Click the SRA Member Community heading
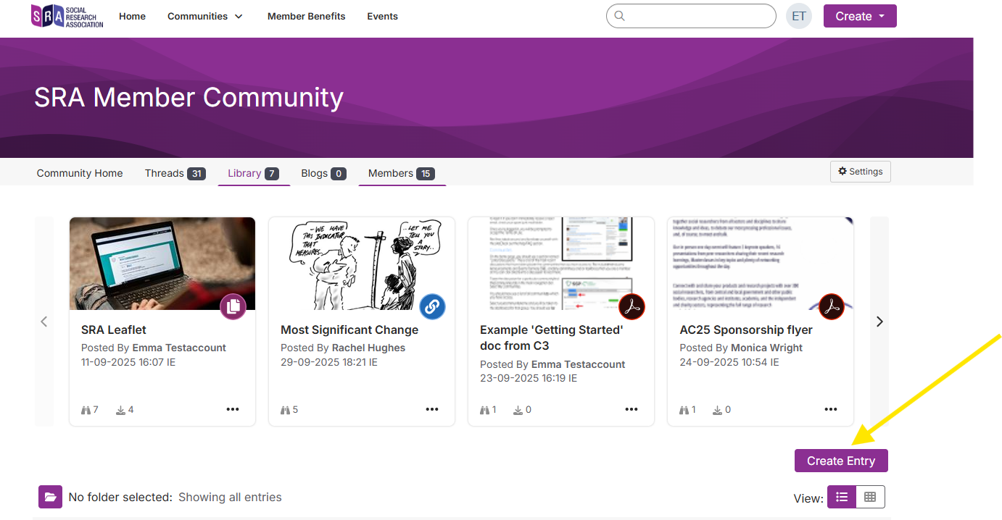The height and width of the screenshot is (520, 1002). 189,97
